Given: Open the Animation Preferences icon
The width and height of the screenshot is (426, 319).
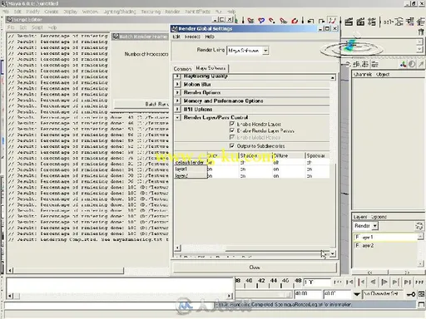Looking at the screenshot, I should pos(421,294).
